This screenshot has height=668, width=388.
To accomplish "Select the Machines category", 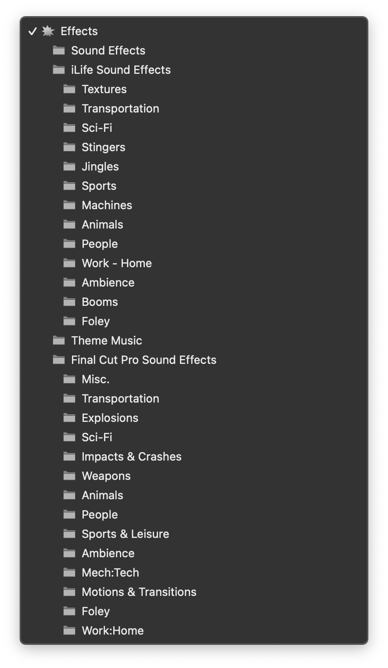I will 194,205.
